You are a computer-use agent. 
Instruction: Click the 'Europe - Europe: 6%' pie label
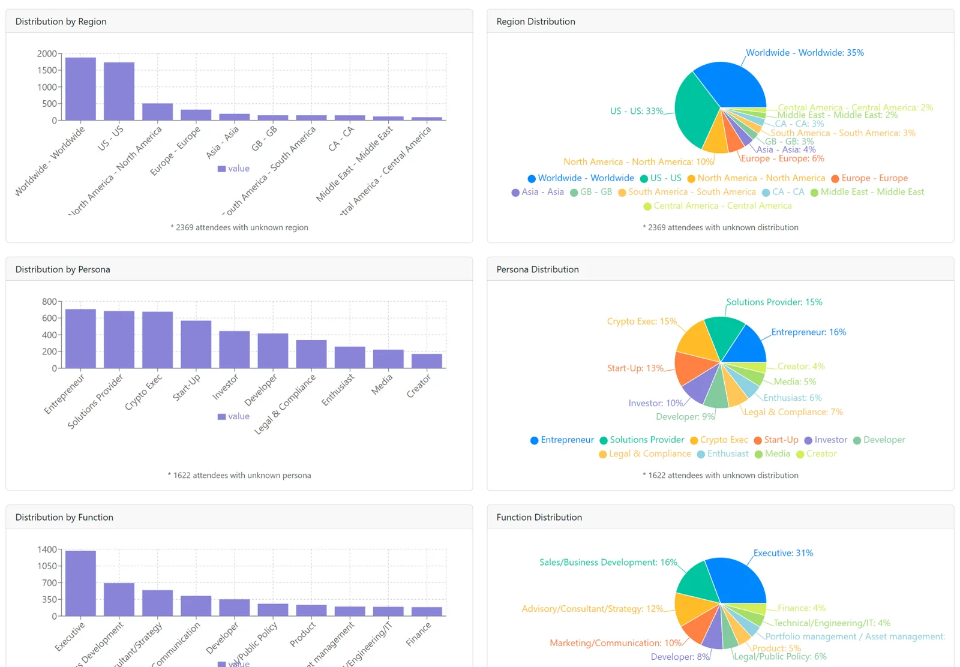coord(782,158)
